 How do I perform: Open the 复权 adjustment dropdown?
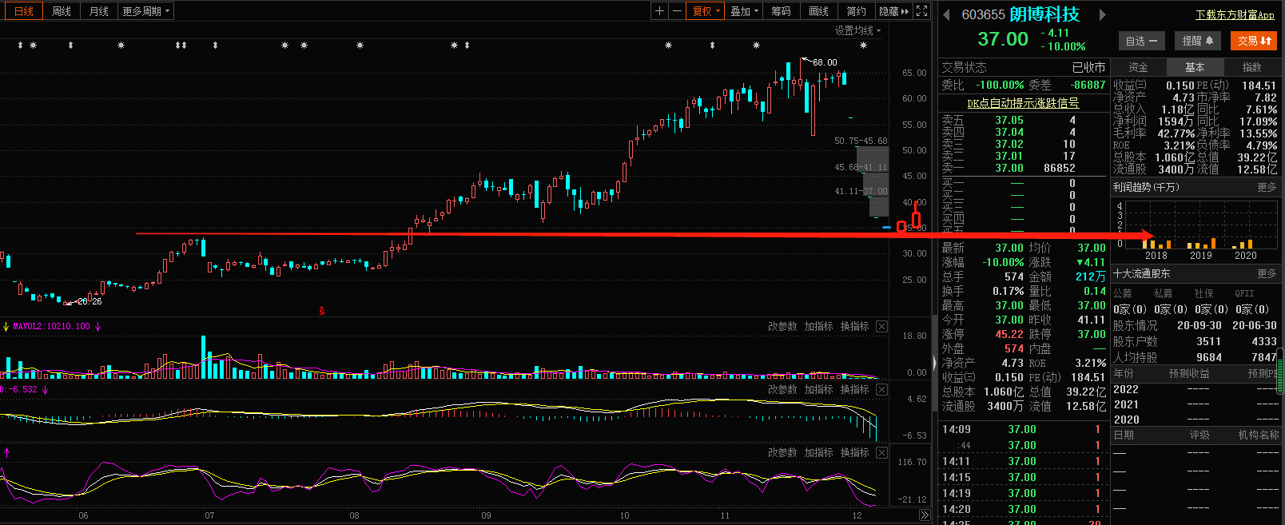pos(706,11)
